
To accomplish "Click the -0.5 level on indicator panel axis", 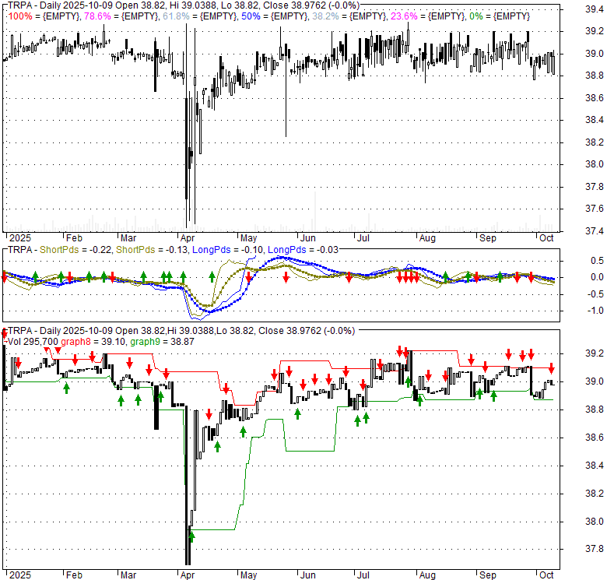I will pos(595,294).
